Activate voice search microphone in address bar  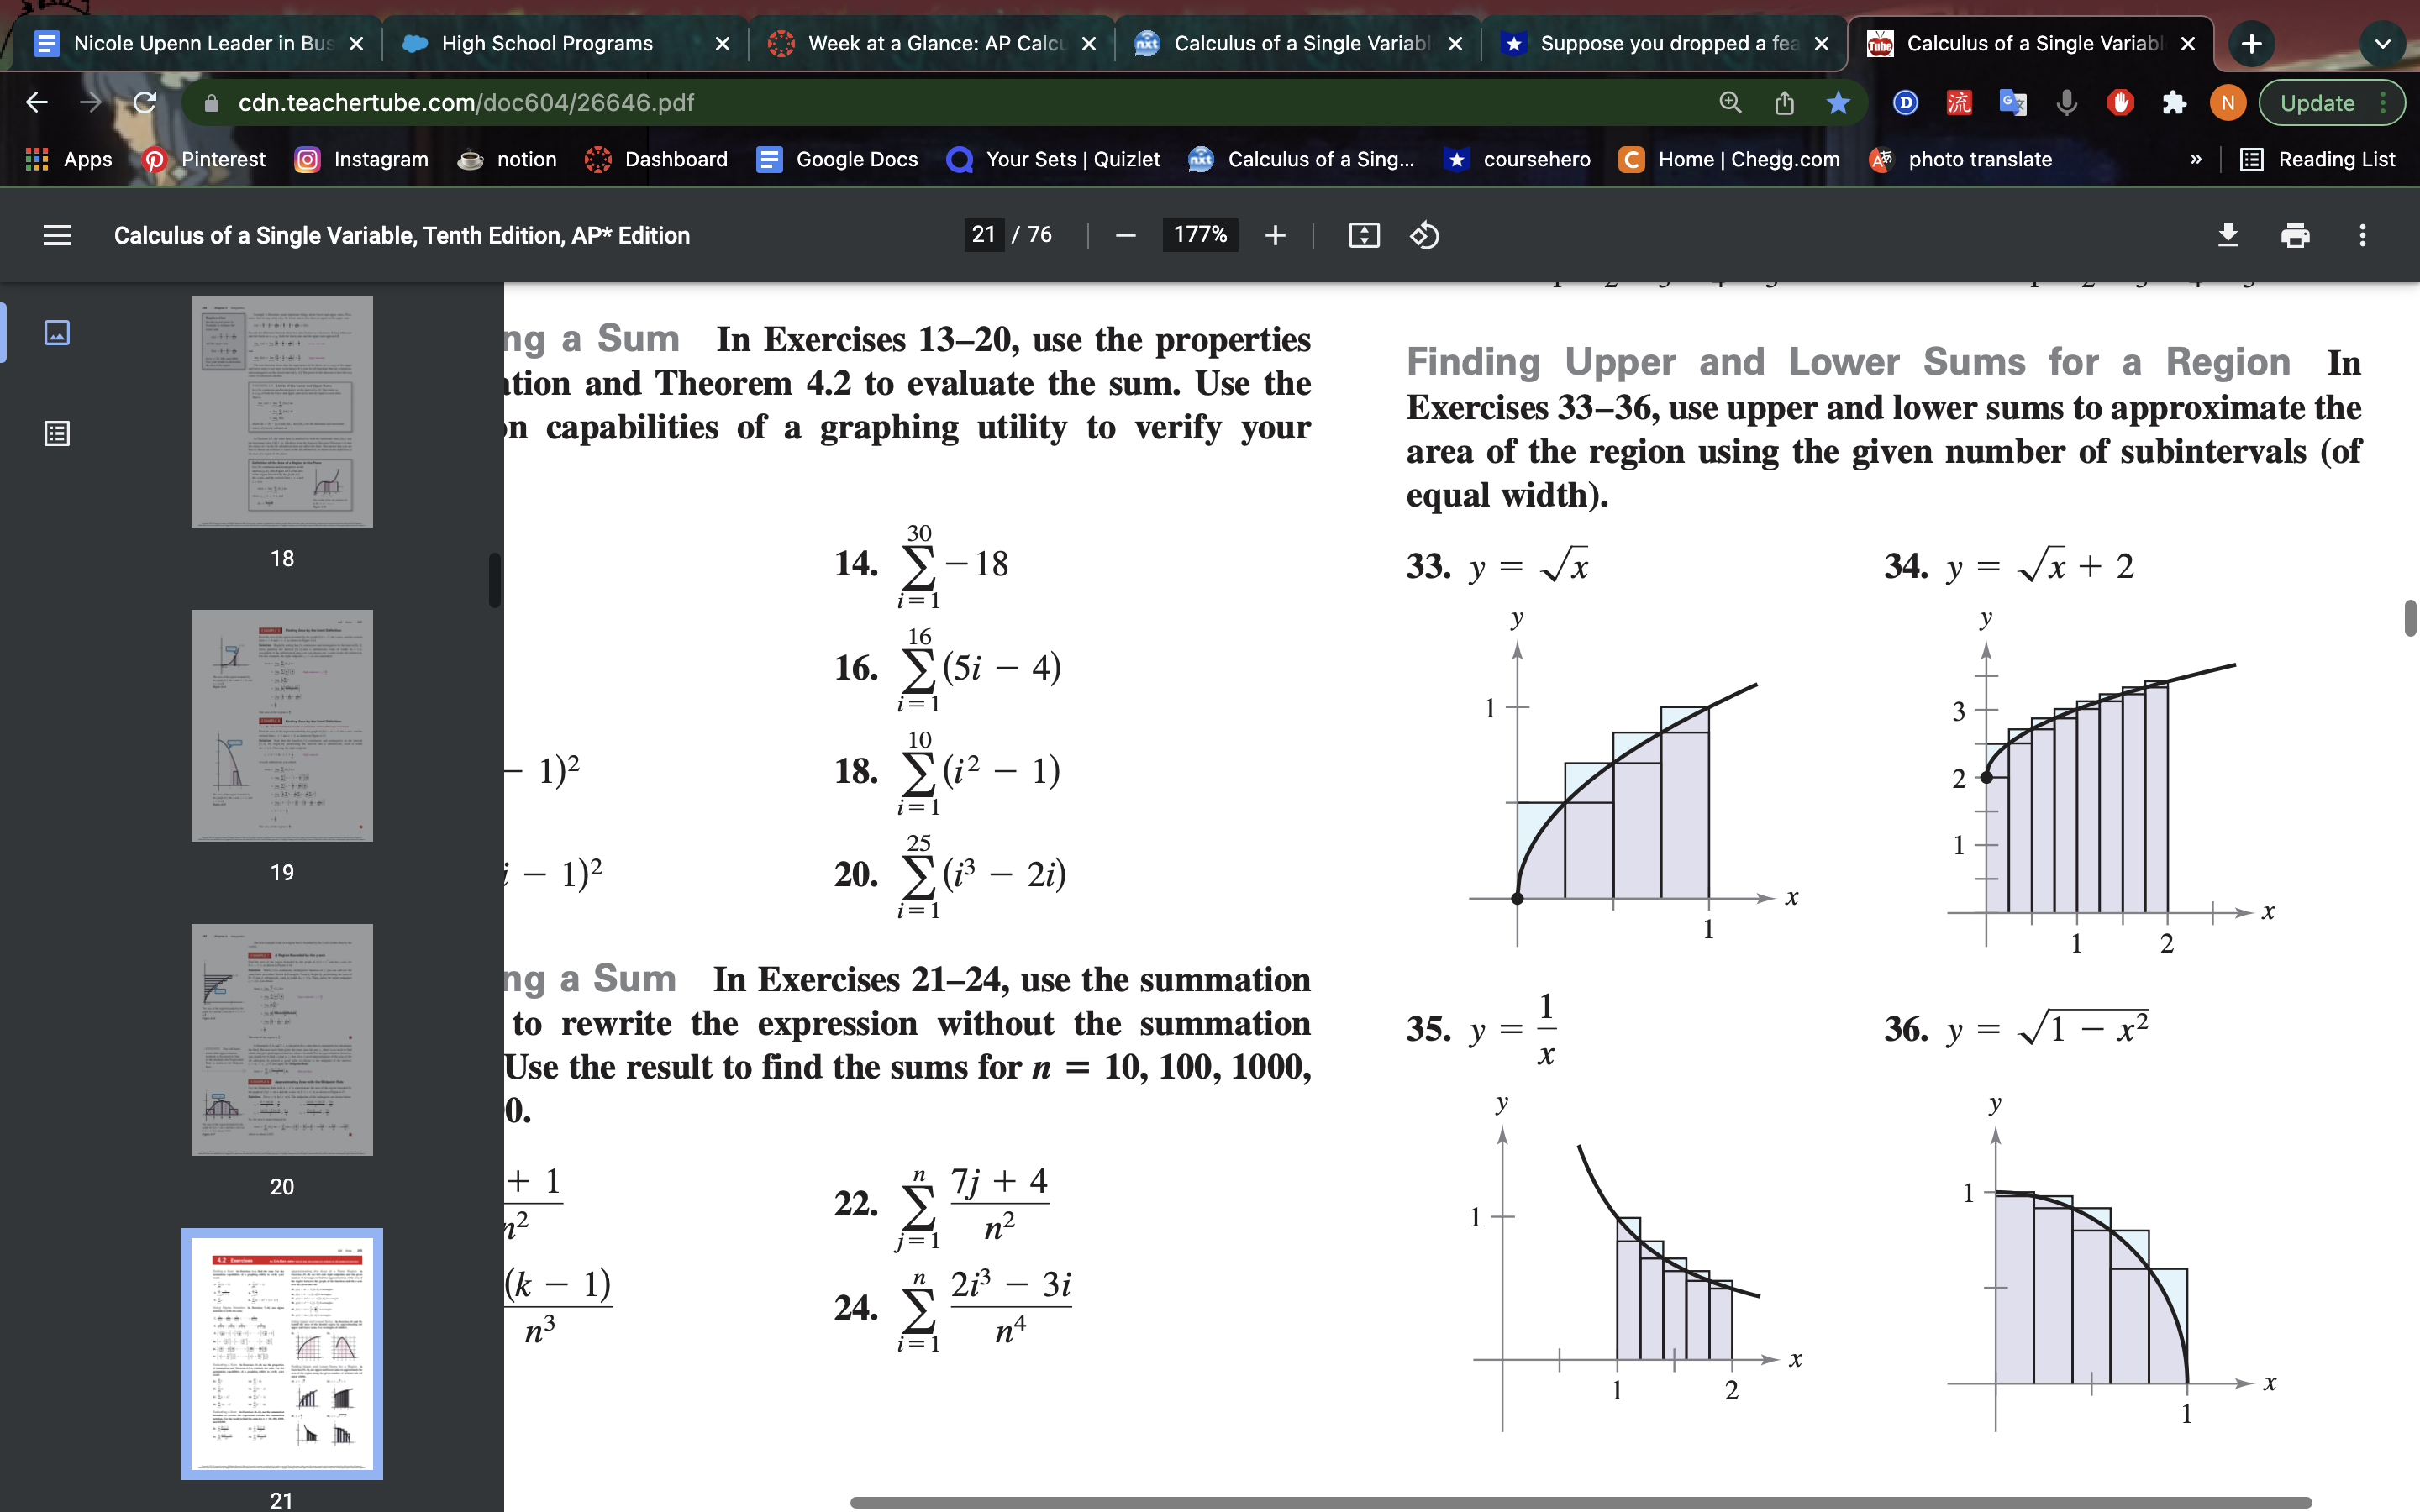(2066, 102)
